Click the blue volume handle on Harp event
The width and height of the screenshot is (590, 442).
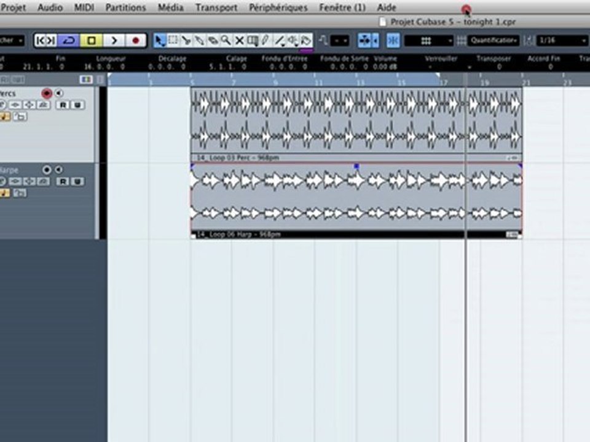356,166
